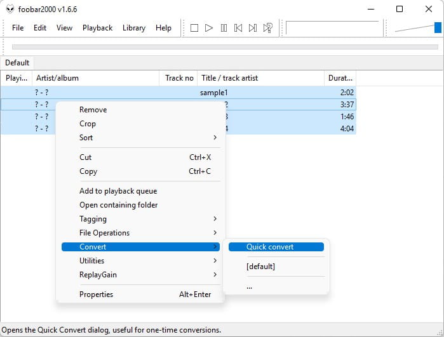The width and height of the screenshot is (444, 337).
Task: Click the highlighted Convert menu entry
Action: click(x=140, y=247)
